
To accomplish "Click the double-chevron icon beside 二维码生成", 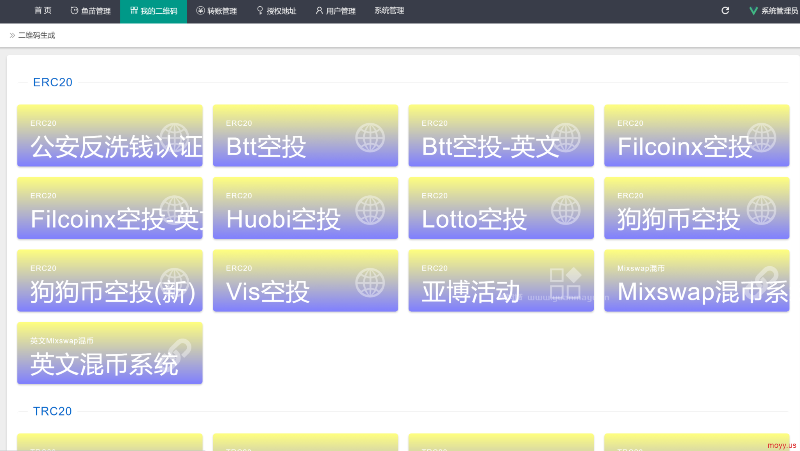I will click(x=12, y=36).
